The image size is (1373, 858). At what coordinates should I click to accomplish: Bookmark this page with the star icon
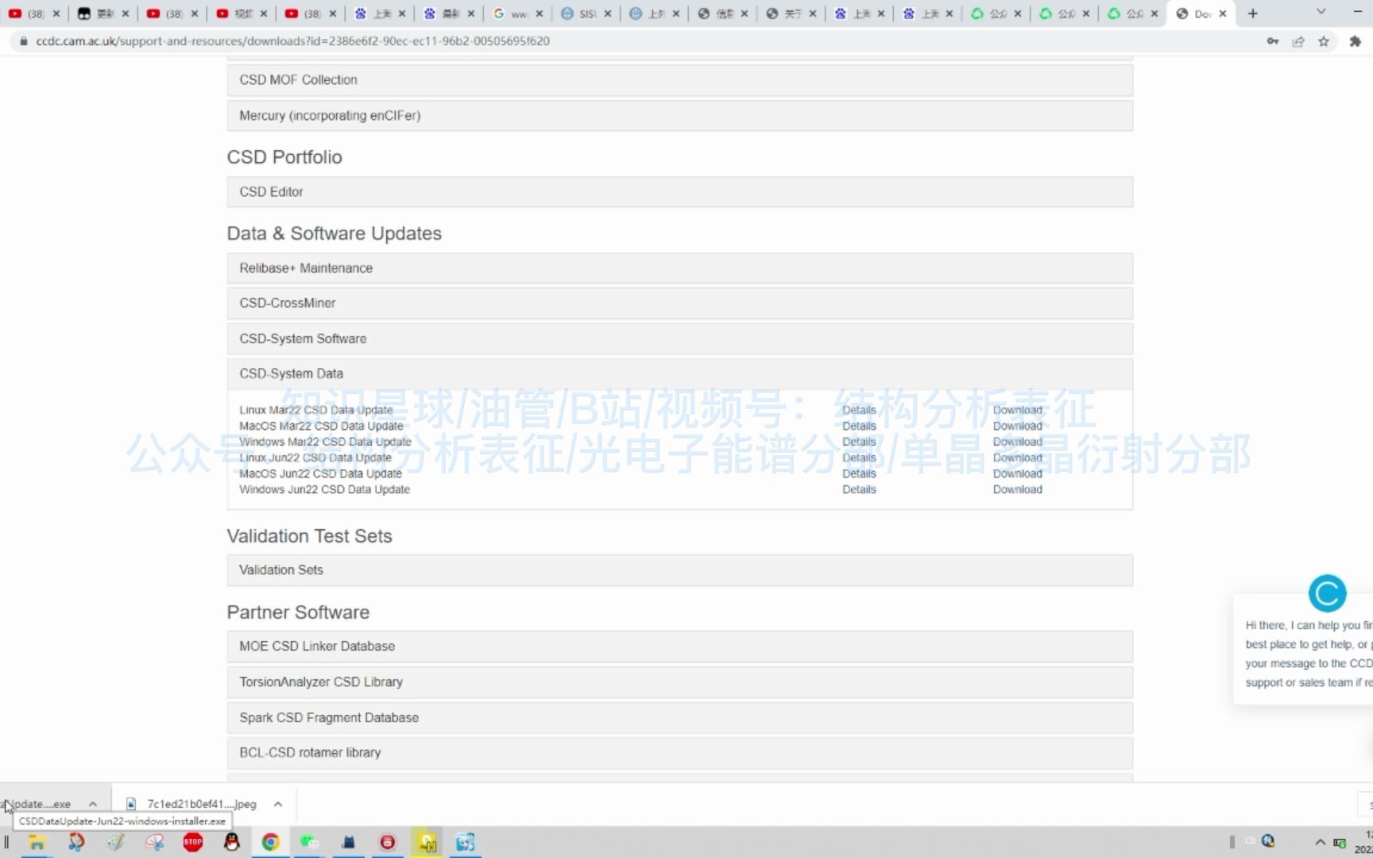click(1324, 41)
